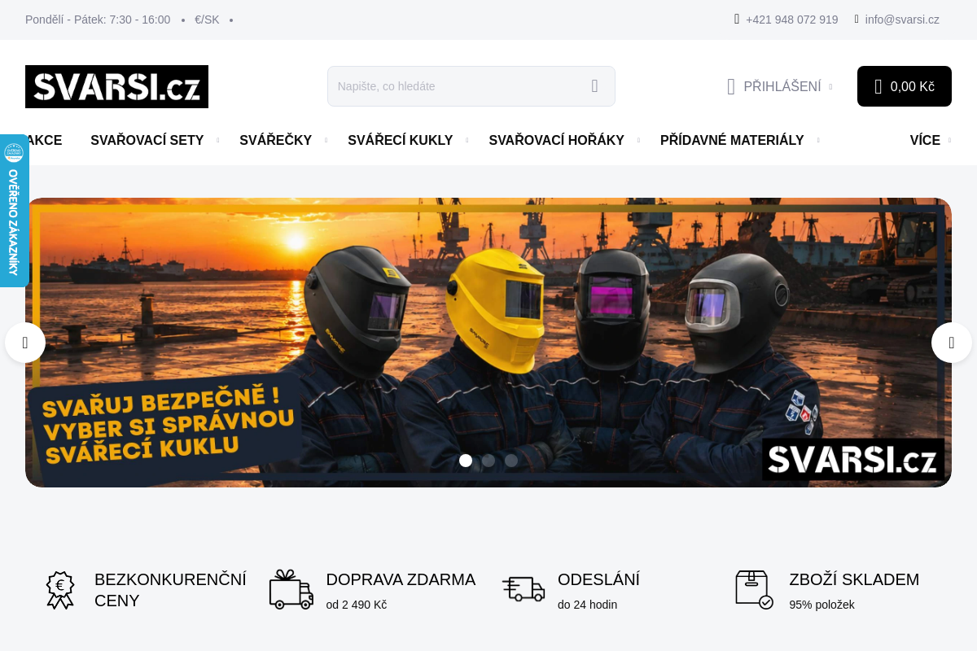Image resolution: width=977 pixels, height=651 pixels.
Task: Click the PŘIHLÁŠENÍ login link
Action: [782, 86]
